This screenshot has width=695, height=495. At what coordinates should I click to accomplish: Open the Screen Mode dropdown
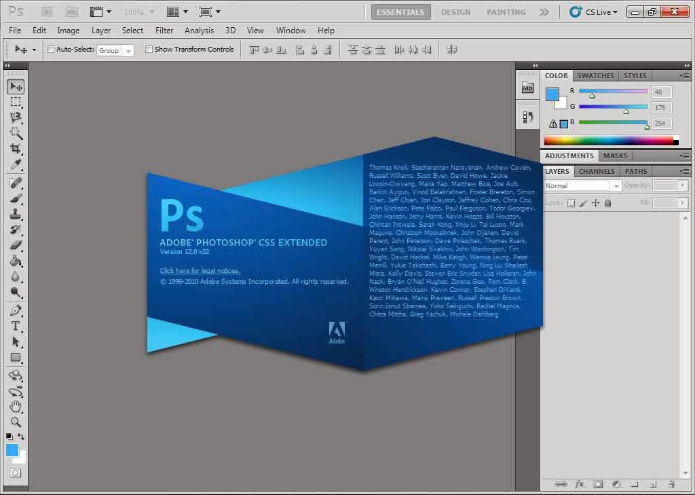pos(210,12)
